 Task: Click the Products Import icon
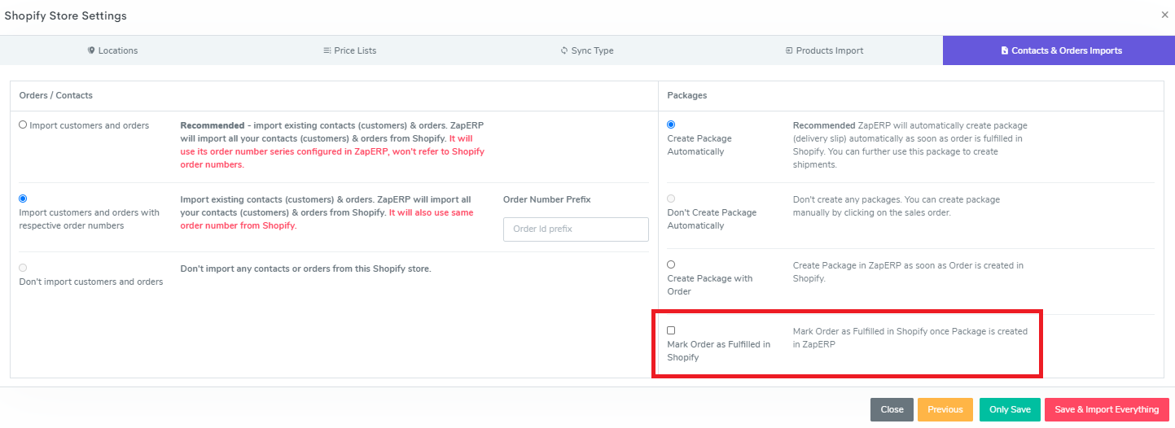coord(789,50)
